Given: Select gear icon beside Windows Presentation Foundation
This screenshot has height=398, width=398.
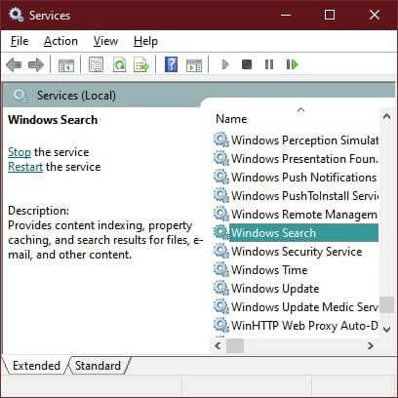Looking at the screenshot, I should coord(221,159).
